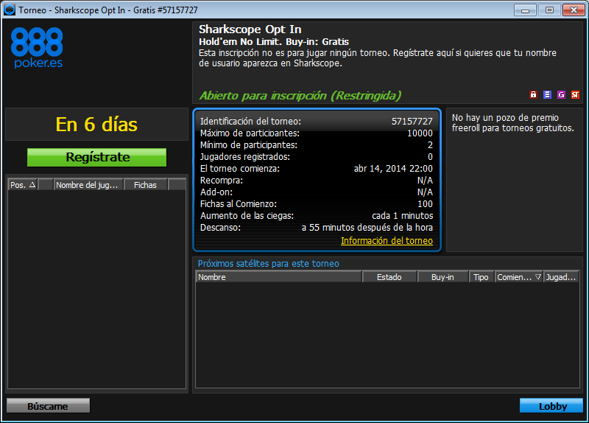Click tournament ID value 57157727
The width and height of the screenshot is (589, 423).
[x=412, y=121]
